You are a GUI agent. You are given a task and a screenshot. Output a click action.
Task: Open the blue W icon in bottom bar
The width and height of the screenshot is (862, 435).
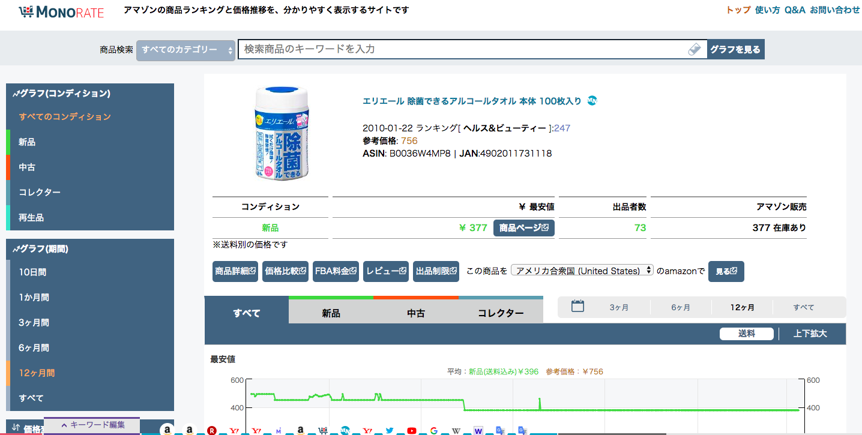(478, 430)
